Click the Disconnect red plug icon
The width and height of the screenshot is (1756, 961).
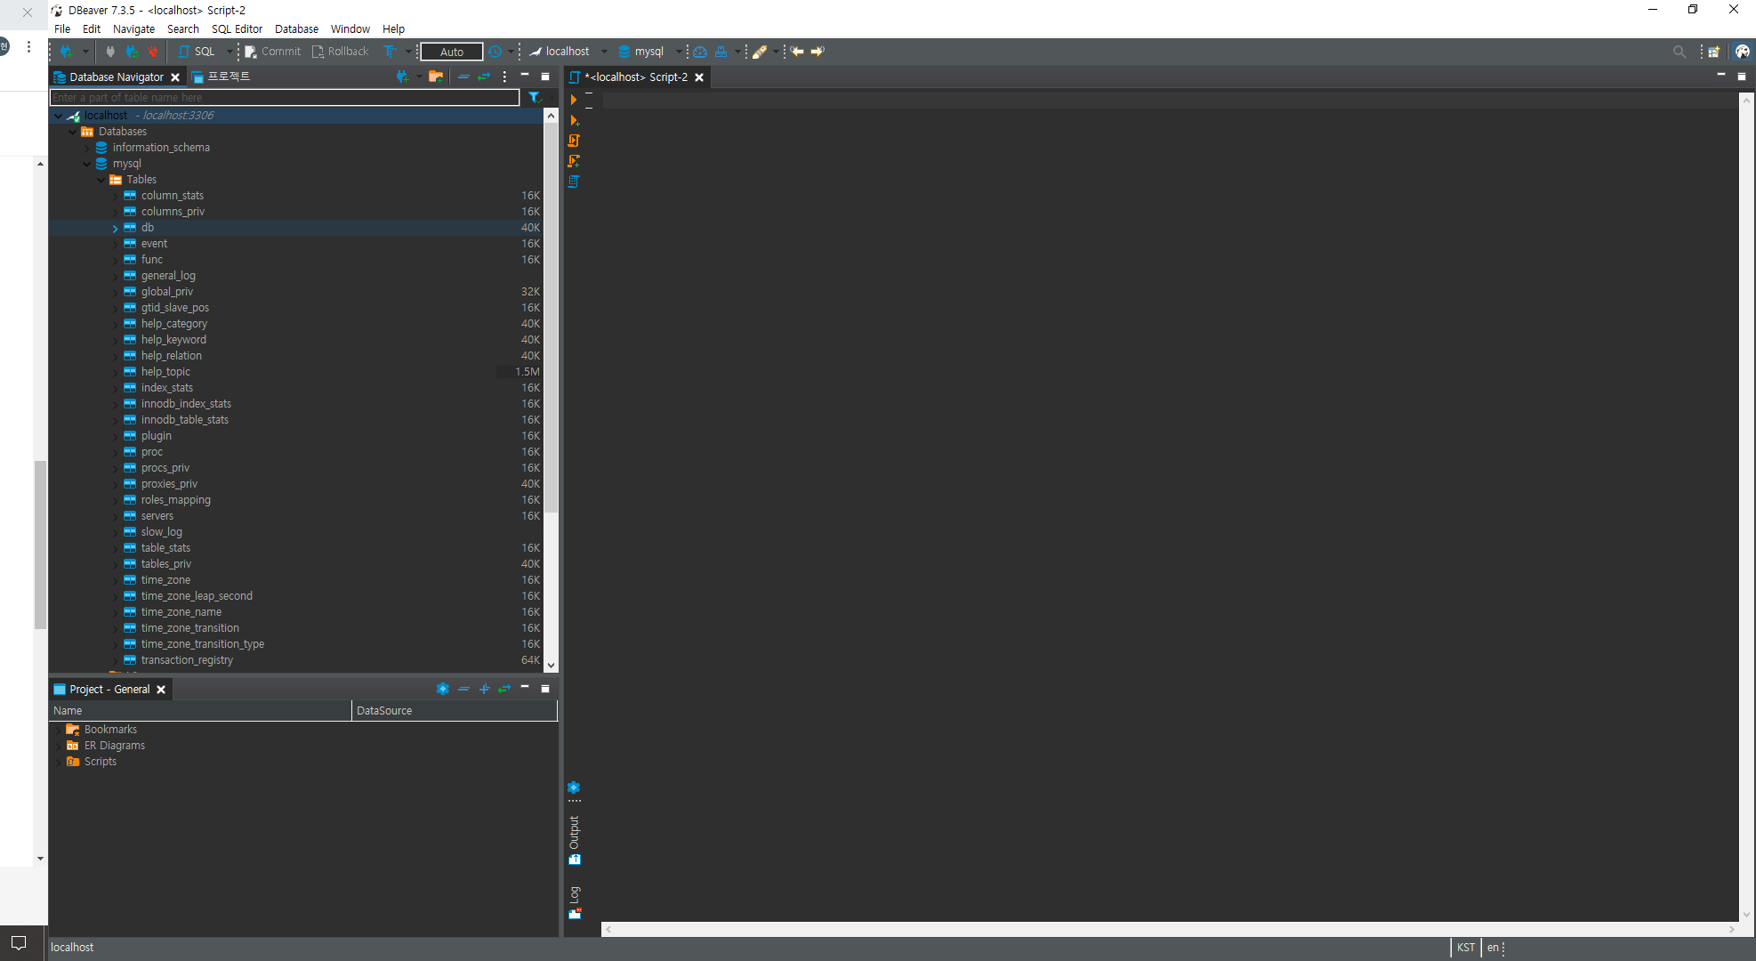point(153,52)
